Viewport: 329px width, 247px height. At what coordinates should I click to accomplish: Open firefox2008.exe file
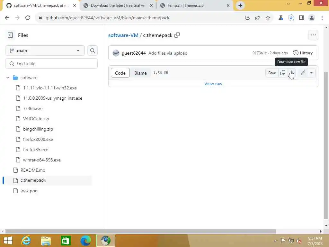38,139
